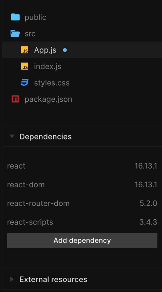
Task: Click the npm icon beside package.json
Action: (x=15, y=99)
